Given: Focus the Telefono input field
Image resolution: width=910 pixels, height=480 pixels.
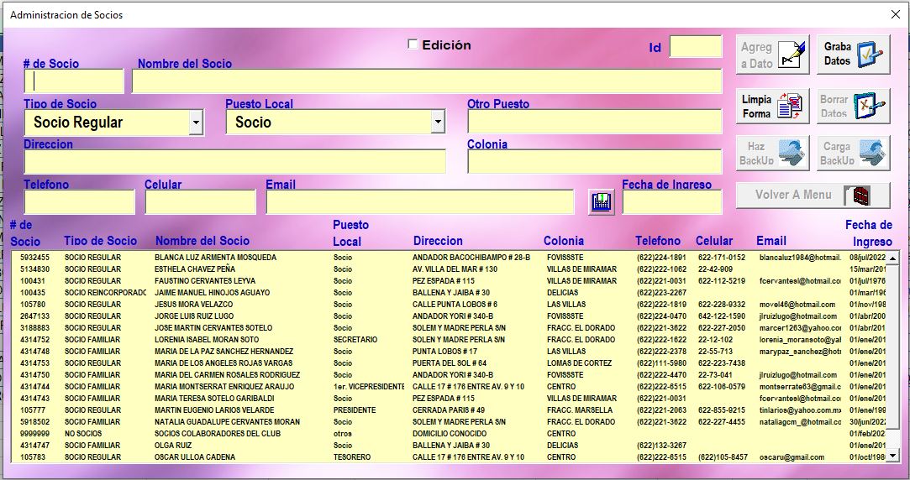Looking at the screenshot, I should (x=80, y=202).
